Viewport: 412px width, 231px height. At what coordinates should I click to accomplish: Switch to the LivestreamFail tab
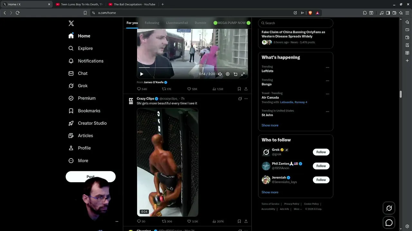click(x=177, y=23)
